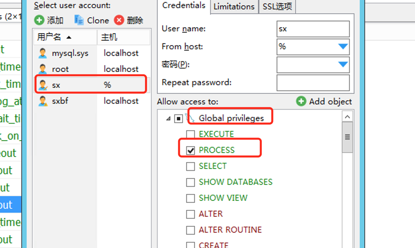
Task: Open the SSL选项 tab
Action: click(x=277, y=7)
